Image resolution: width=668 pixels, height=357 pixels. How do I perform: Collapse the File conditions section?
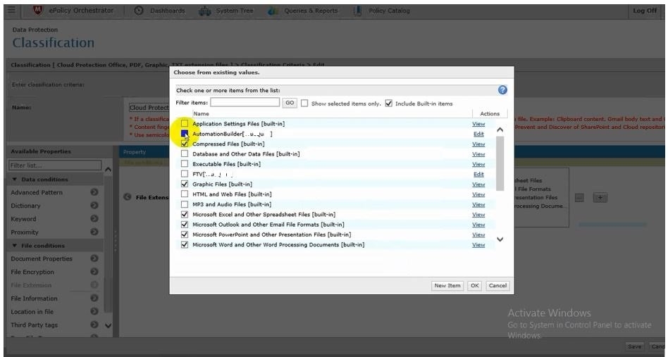[x=15, y=246]
